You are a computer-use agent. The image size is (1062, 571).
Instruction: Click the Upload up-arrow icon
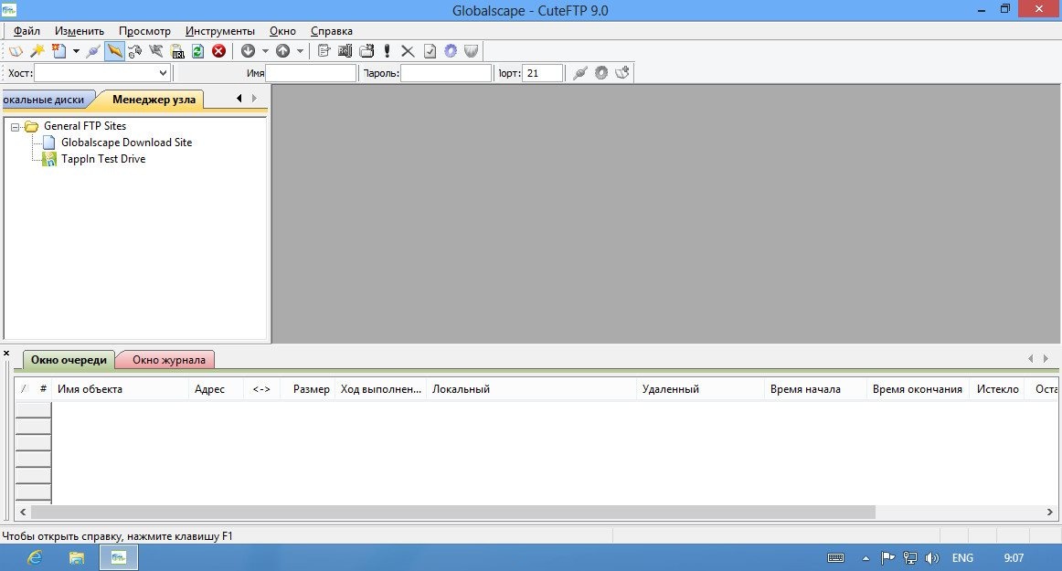tap(282, 51)
